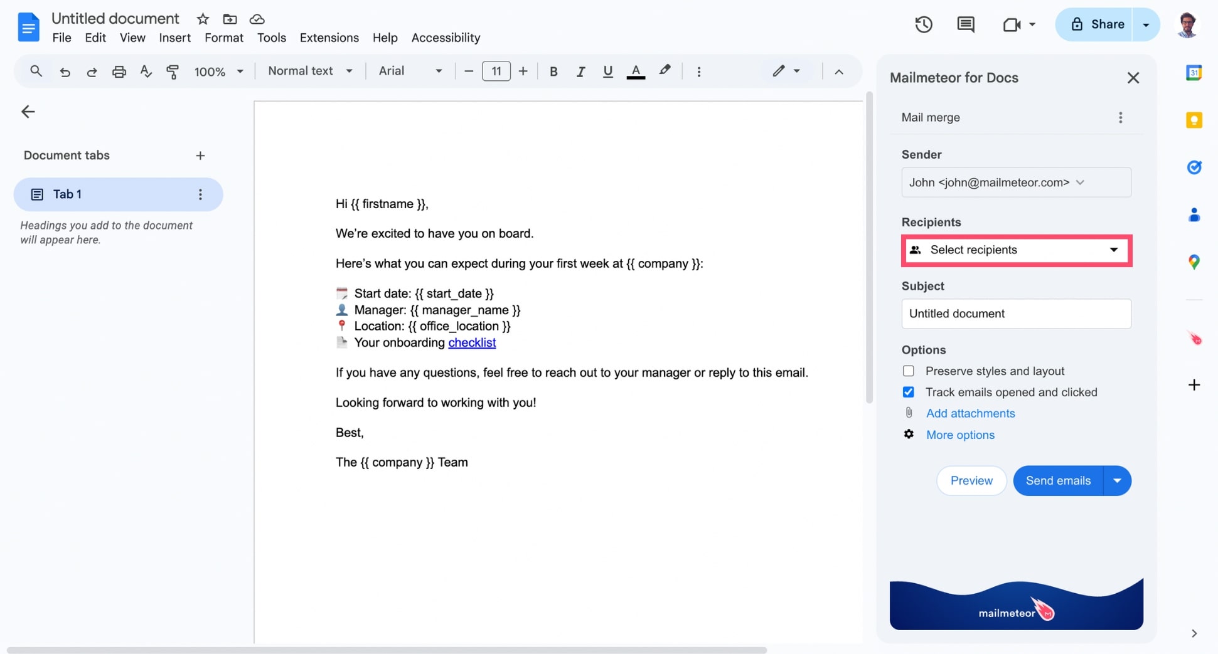Click the Preview button in Mailmeteor panel

(x=971, y=480)
